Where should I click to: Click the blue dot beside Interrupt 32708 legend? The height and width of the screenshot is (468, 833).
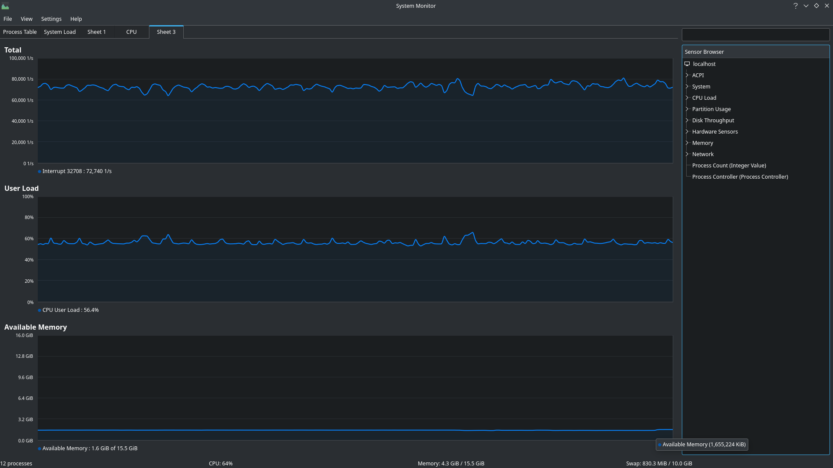40,171
